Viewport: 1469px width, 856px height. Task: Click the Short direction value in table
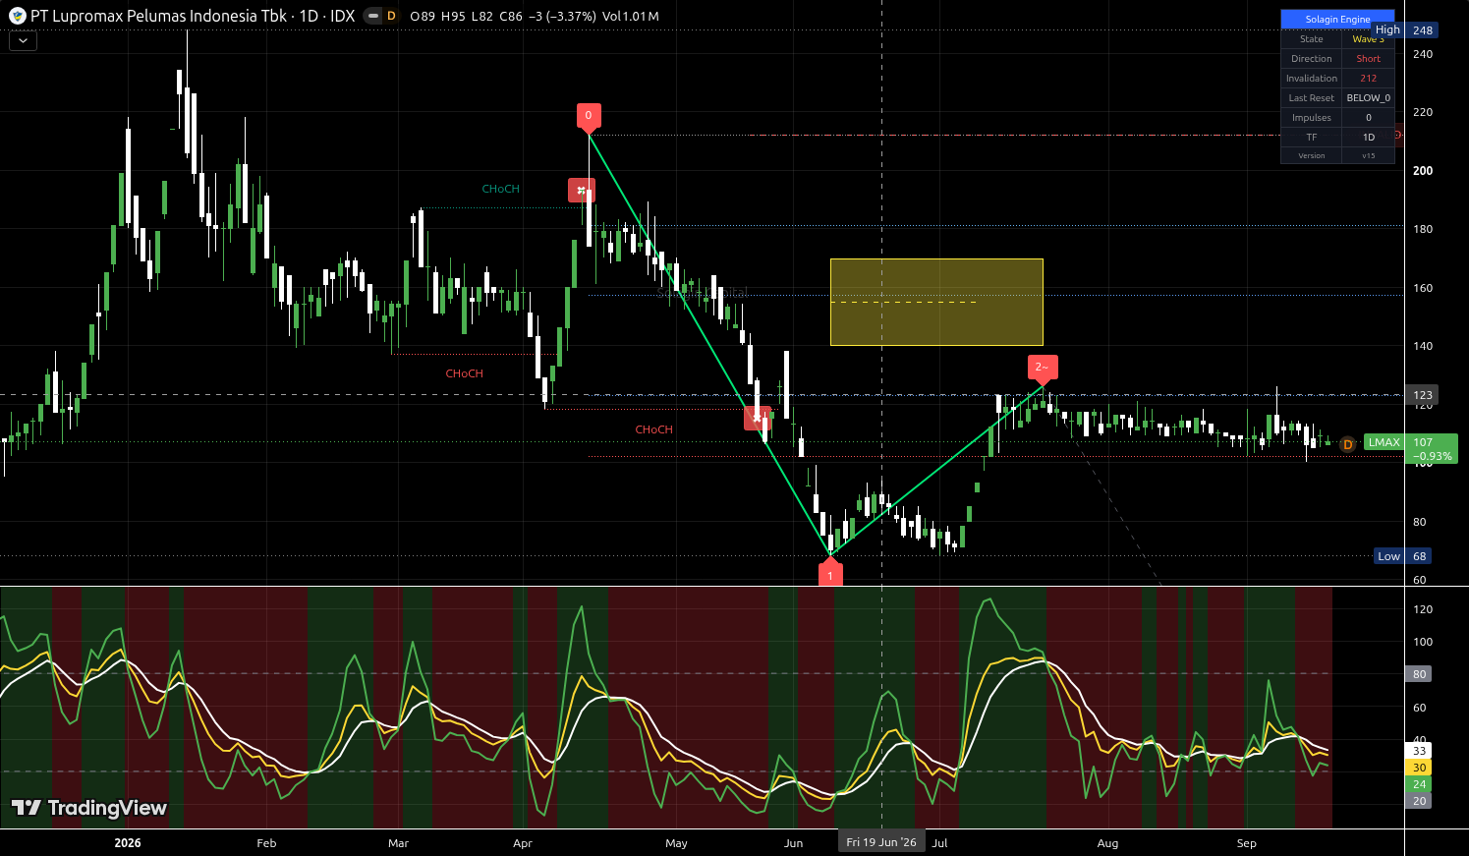click(1368, 59)
